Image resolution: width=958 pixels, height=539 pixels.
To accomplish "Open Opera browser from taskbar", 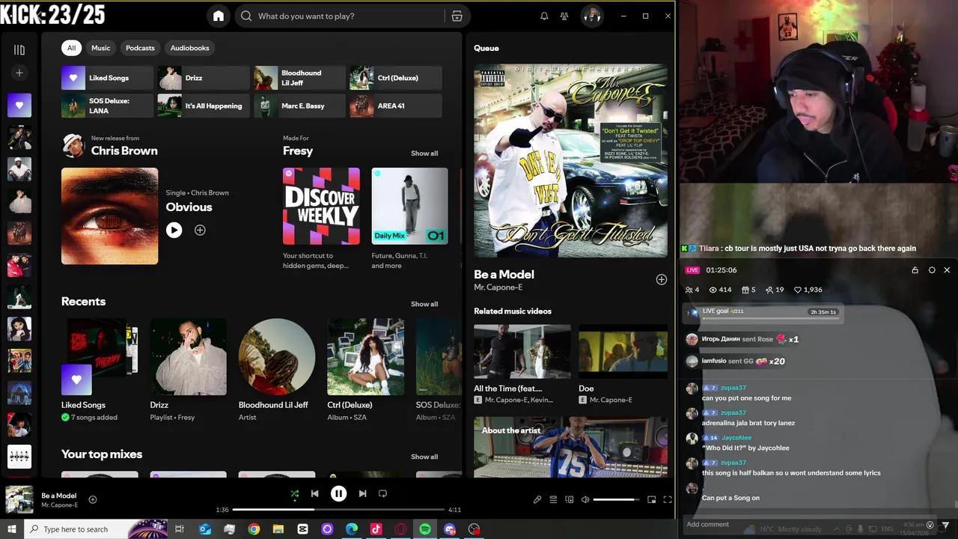I will click(x=400, y=529).
